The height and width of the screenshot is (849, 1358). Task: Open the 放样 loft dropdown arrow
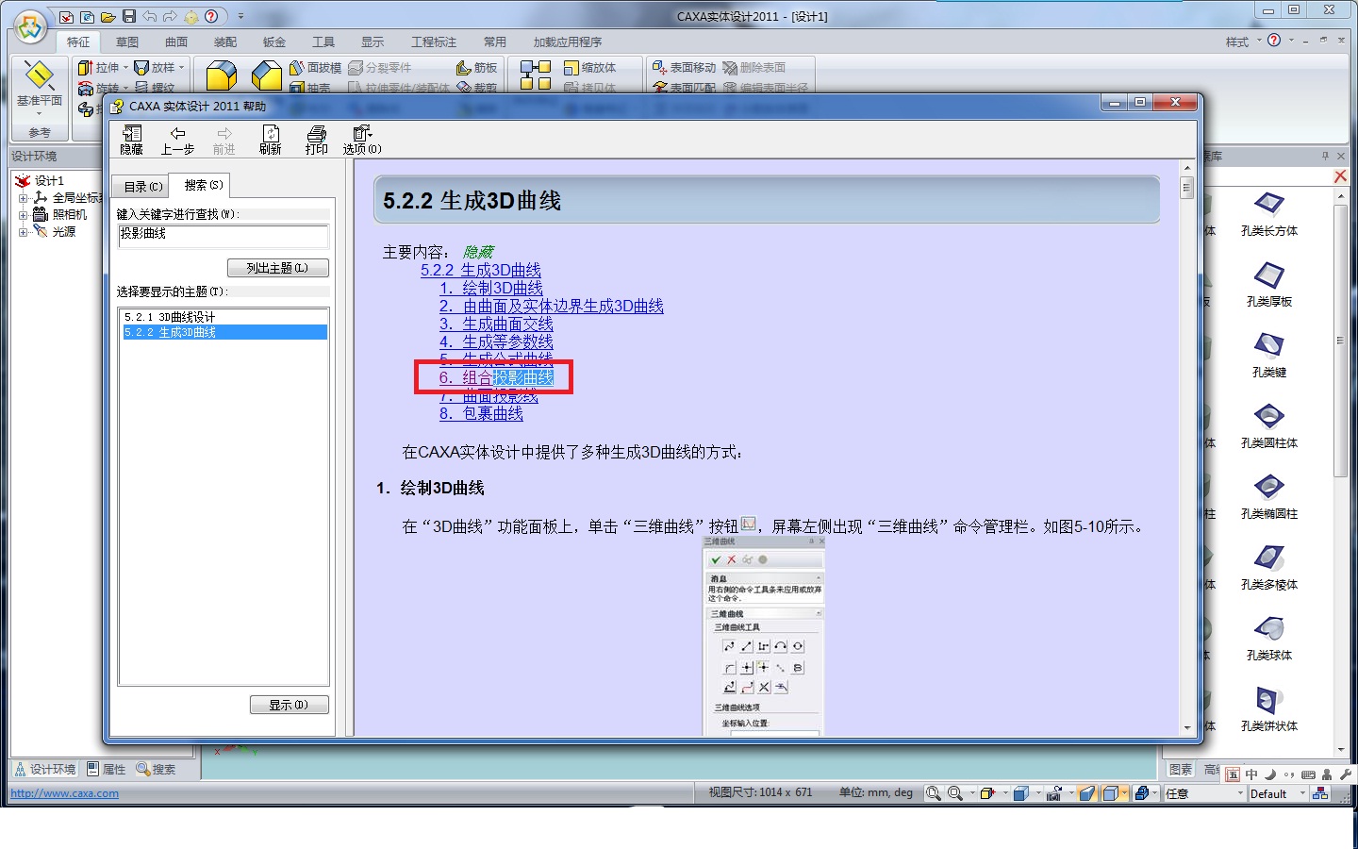[x=181, y=68]
